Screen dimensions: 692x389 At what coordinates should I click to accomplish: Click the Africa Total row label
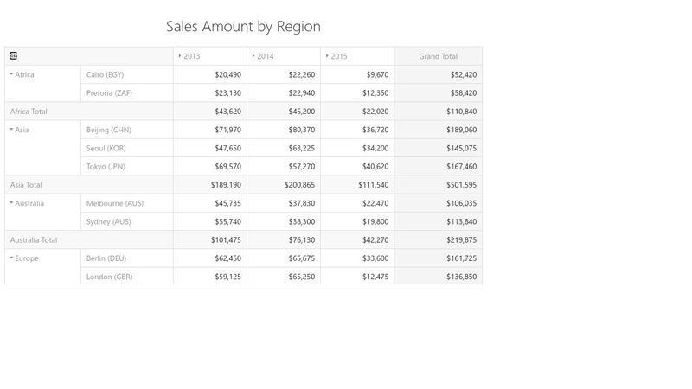coord(29,112)
